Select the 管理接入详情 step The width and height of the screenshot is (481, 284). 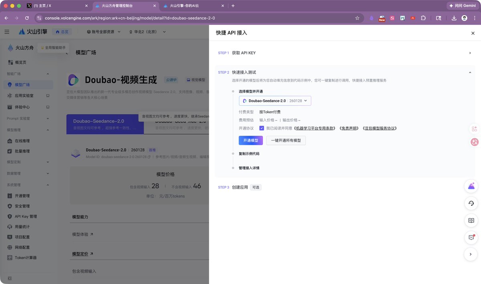click(249, 168)
